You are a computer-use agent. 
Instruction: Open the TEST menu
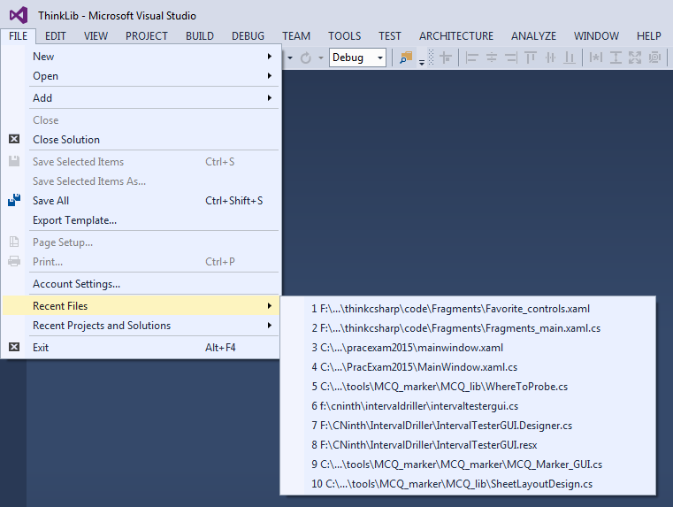[390, 36]
